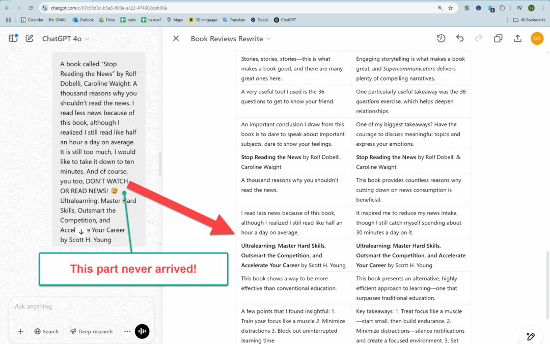Open the DA user profile menu
550x344 pixels.
[x=537, y=39]
